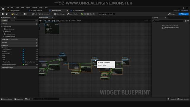Image resolution: width=190 pixels, height=107 pixels.
Task: Open the Window menu
Action: [x=35, y=7]
